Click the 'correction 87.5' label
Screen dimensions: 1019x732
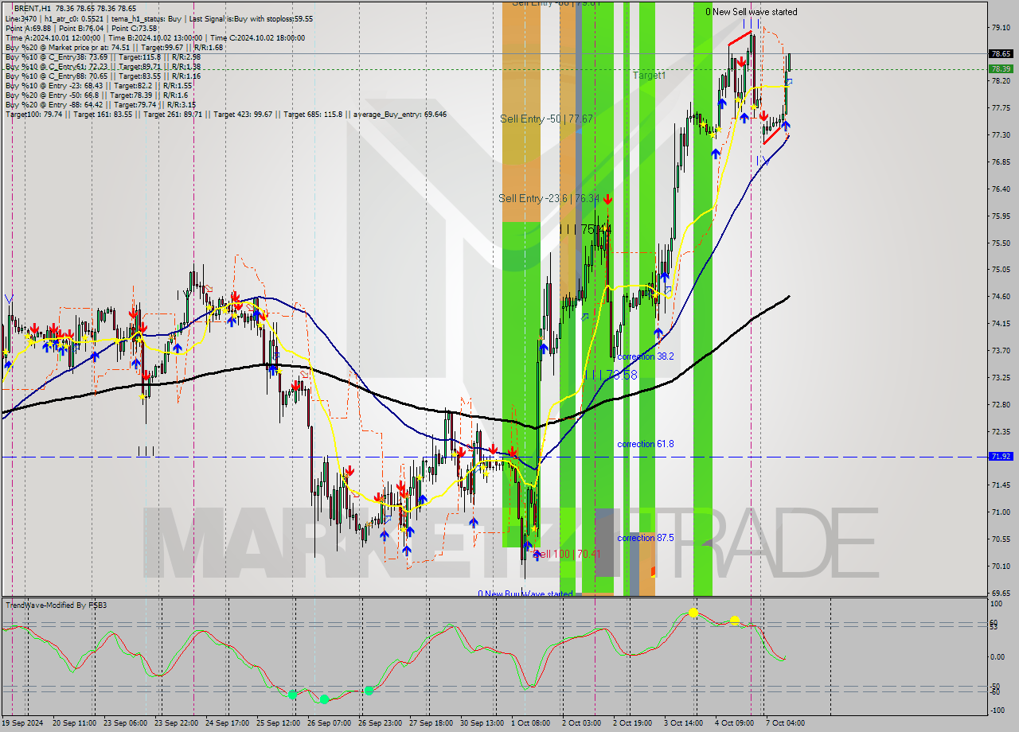click(646, 538)
